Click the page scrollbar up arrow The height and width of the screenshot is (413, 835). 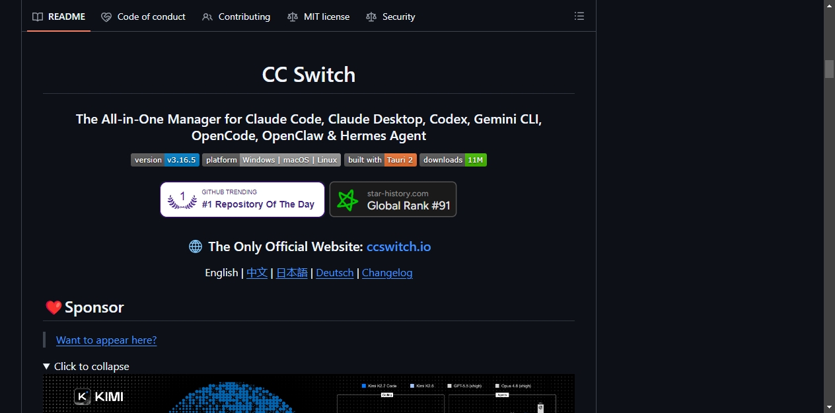coord(829,5)
